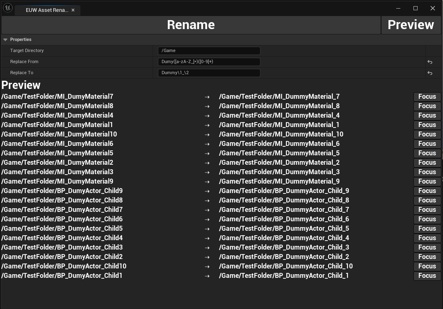Focus on MI_DummyMaterial_10 asset

pos(427,134)
